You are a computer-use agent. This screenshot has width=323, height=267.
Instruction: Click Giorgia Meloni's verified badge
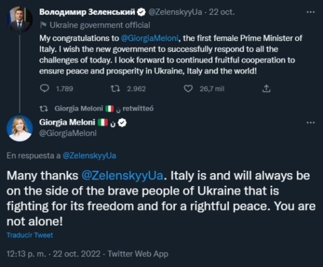(122, 123)
